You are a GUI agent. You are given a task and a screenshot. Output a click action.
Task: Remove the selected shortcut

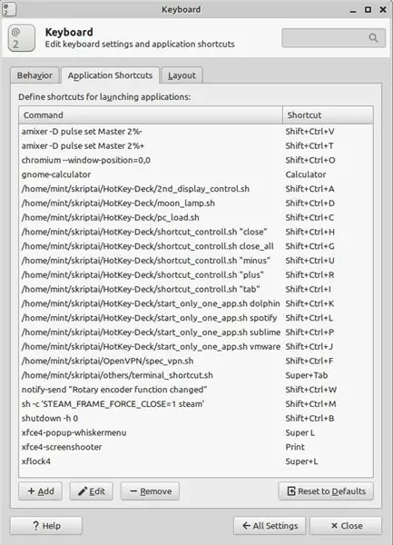point(151,491)
